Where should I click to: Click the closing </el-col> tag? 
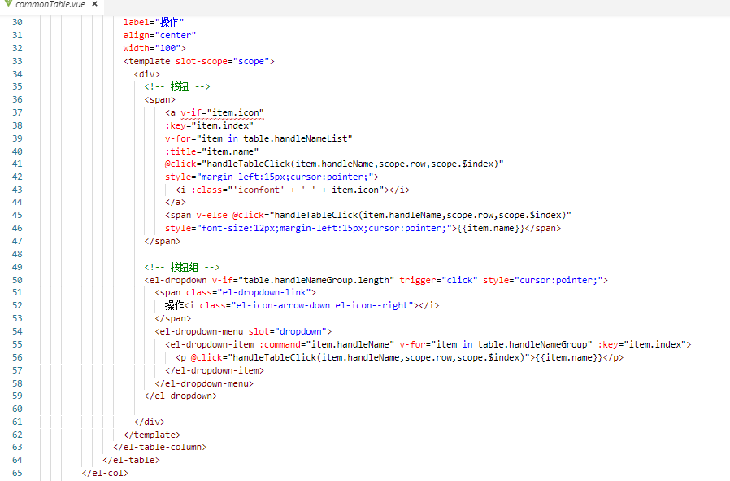(105, 473)
